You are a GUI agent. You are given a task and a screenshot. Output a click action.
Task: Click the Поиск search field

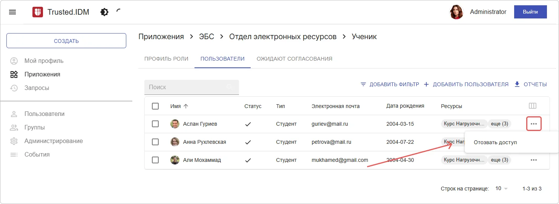187,87
